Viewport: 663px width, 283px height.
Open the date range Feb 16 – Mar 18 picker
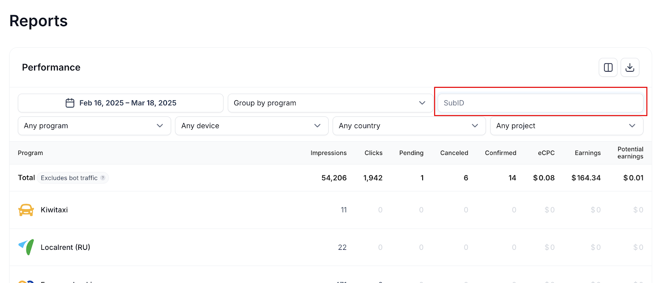[x=121, y=103]
